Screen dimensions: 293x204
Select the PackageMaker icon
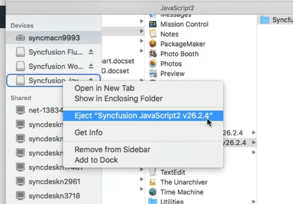coord(153,44)
